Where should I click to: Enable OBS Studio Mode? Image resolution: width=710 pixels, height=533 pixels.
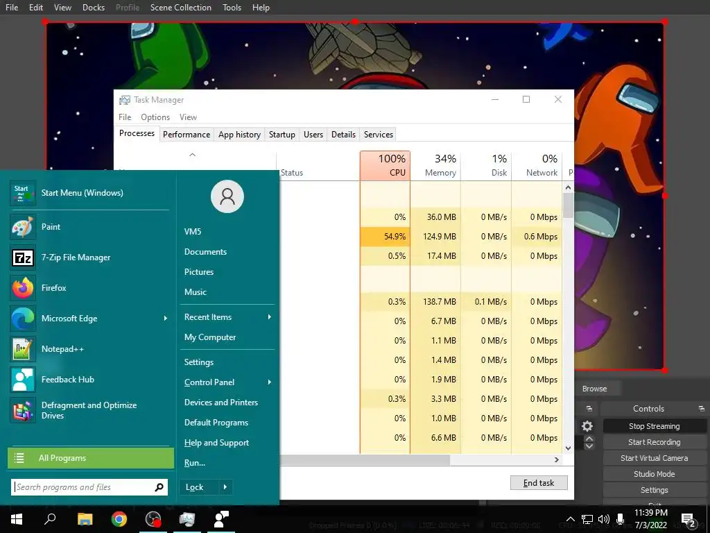pos(655,473)
